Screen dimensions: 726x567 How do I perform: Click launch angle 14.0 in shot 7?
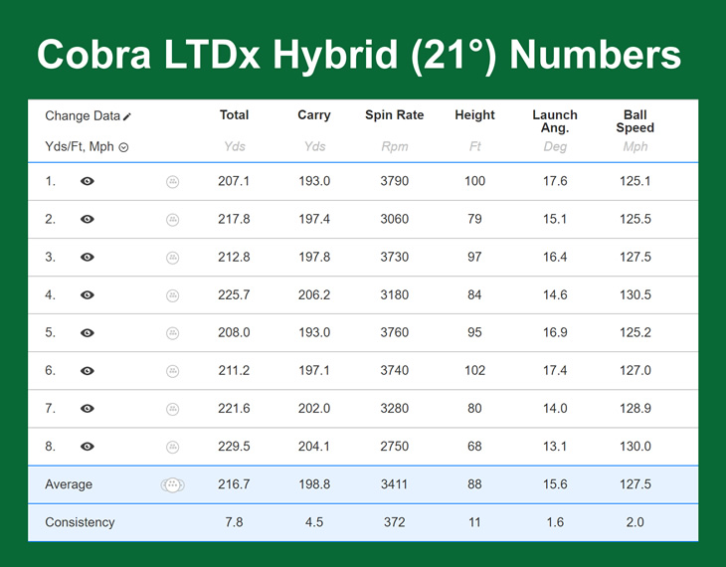(555, 409)
